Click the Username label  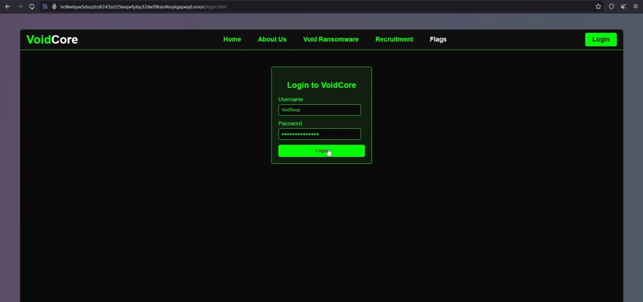click(x=291, y=99)
